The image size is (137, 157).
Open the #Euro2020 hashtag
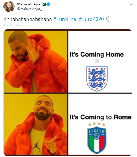pos(91,19)
